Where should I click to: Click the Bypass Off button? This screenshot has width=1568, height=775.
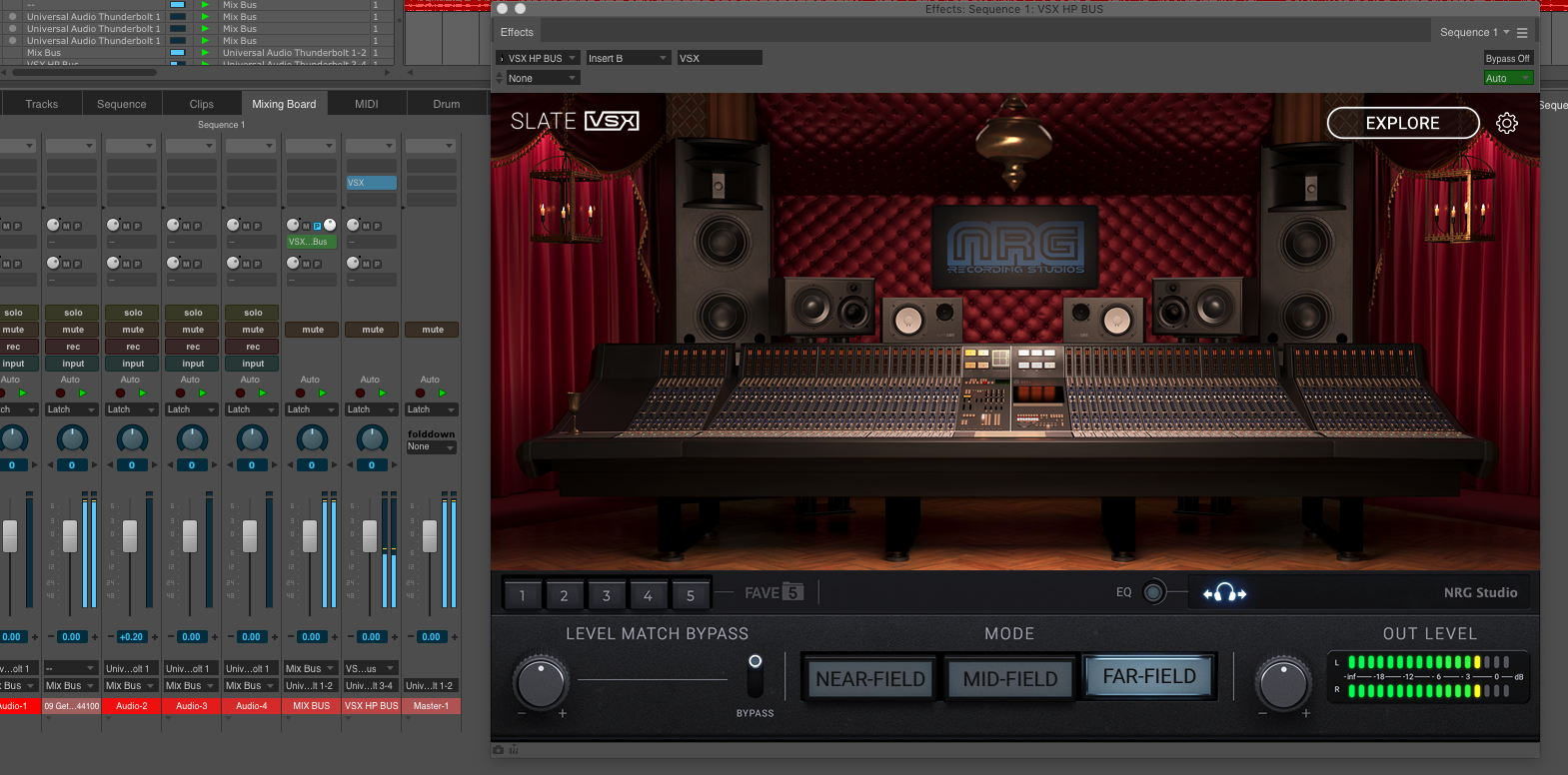coord(1508,58)
